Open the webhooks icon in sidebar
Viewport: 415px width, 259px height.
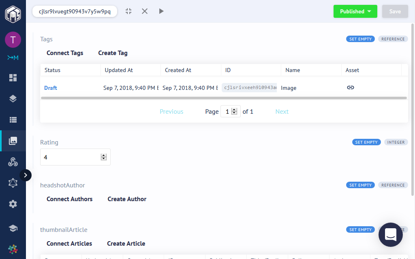(13, 162)
